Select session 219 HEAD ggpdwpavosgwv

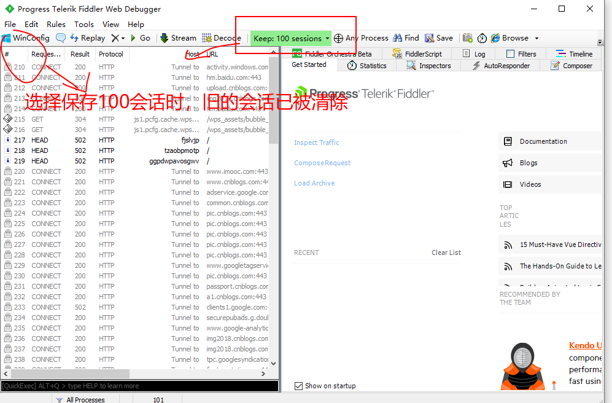(x=136, y=161)
